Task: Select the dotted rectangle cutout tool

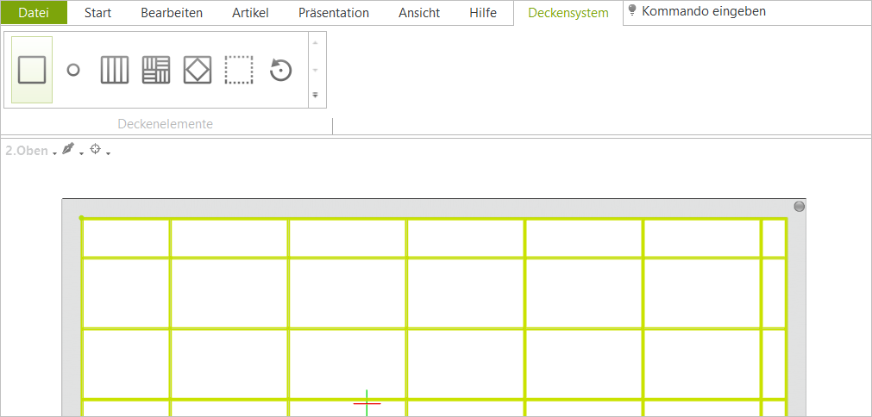Action: [x=239, y=70]
